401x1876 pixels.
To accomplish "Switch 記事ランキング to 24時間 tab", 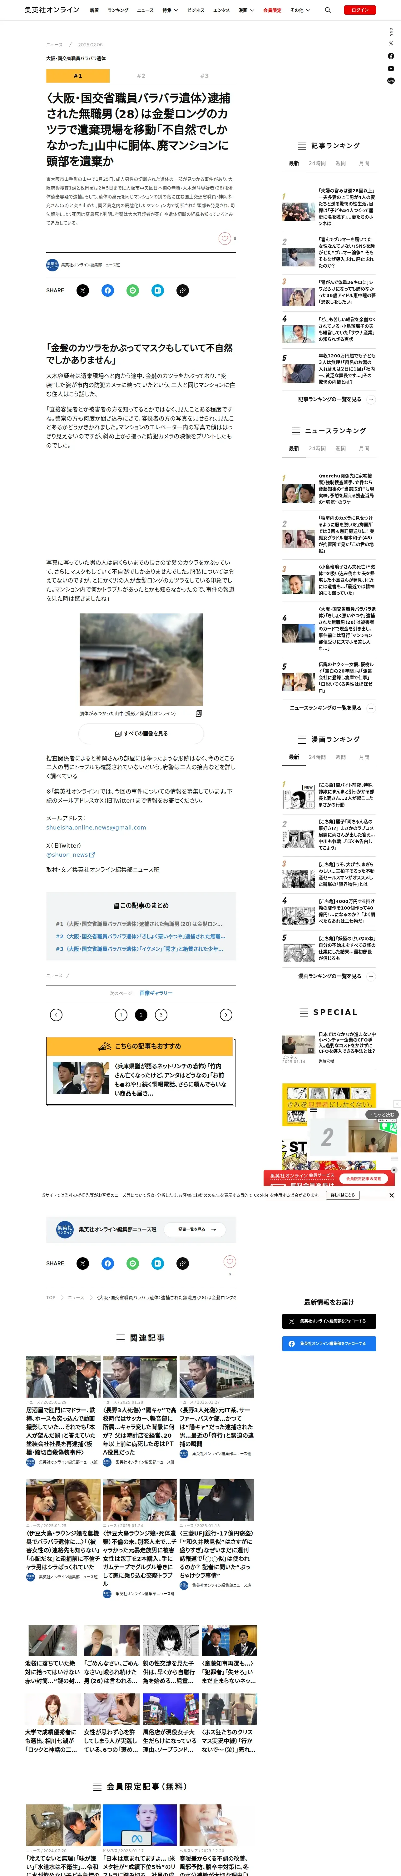I will tap(317, 163).
